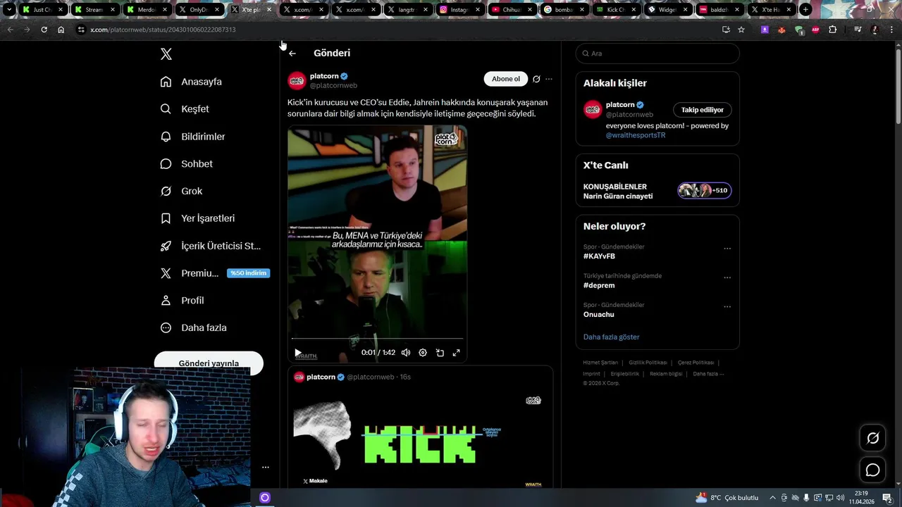902x507 pixels.
Task: Click the Daha fazla göster link
Action: click(612, 337)
